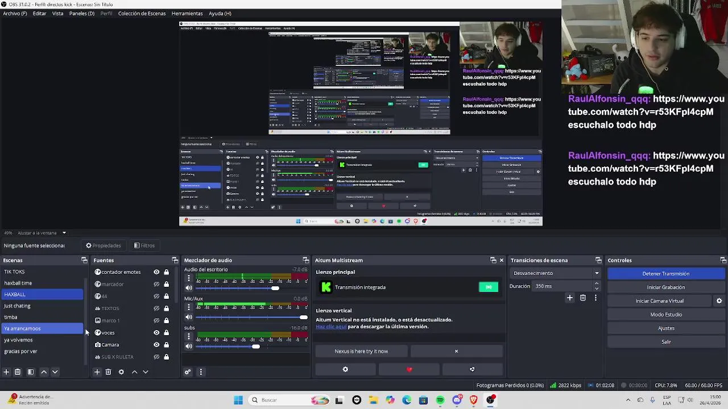Viewport: 728px width, 409px height.
Task: Hide the Camara source
Action: point(156,344)
